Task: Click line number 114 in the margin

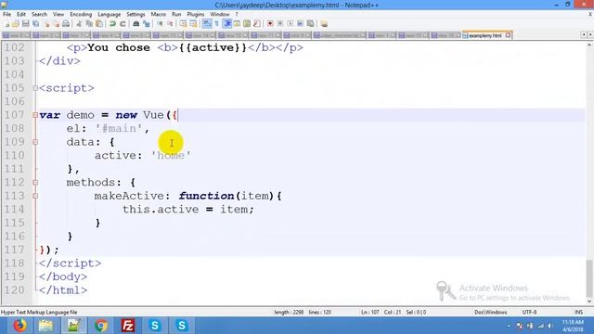Action: (15, 210)
